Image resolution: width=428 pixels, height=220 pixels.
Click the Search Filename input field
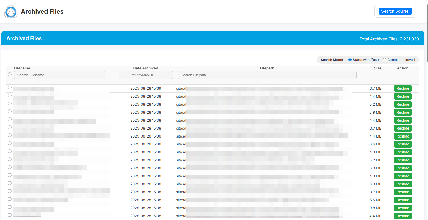pyautogui.click(x=59, y=75)
